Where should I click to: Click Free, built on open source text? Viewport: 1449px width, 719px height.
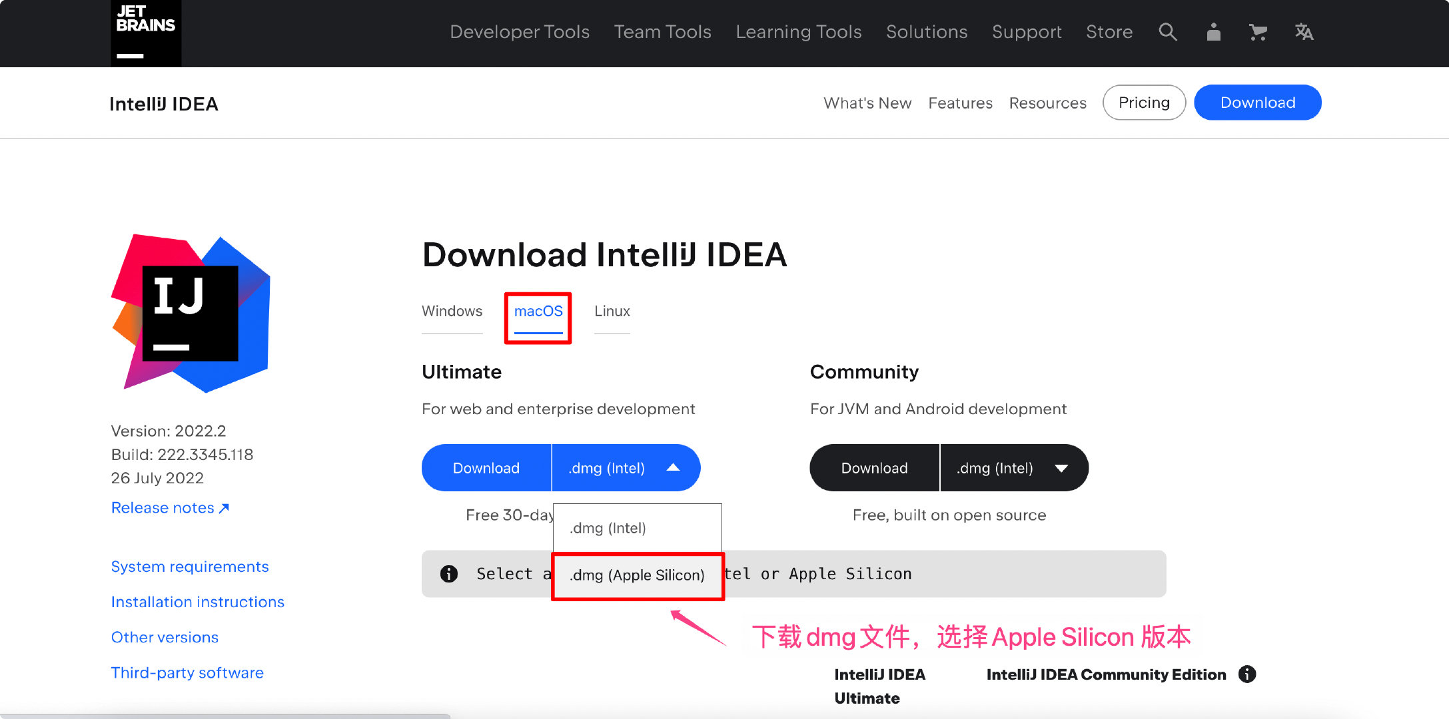click(949, 515)
